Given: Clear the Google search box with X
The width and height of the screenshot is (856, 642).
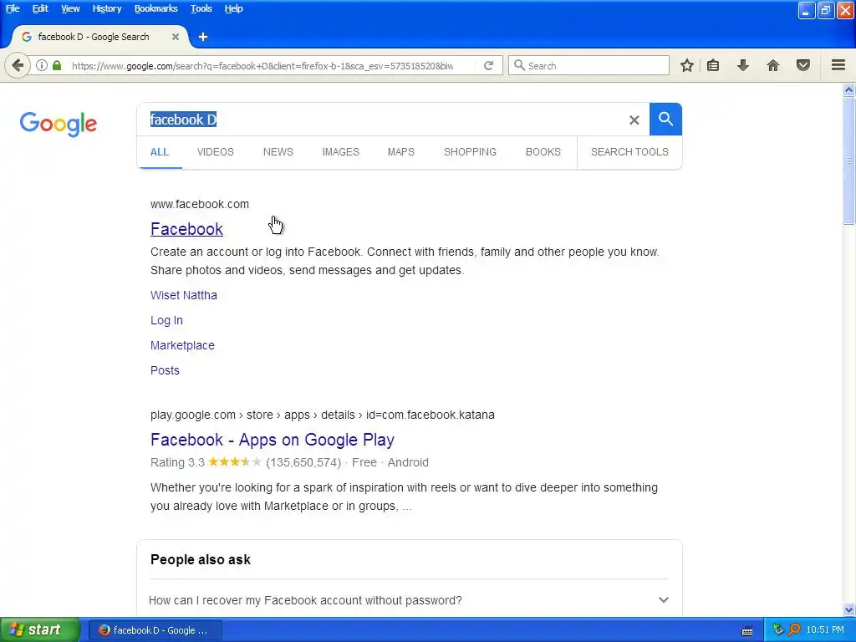Looking at the screenshot, I should click(634, 120).
